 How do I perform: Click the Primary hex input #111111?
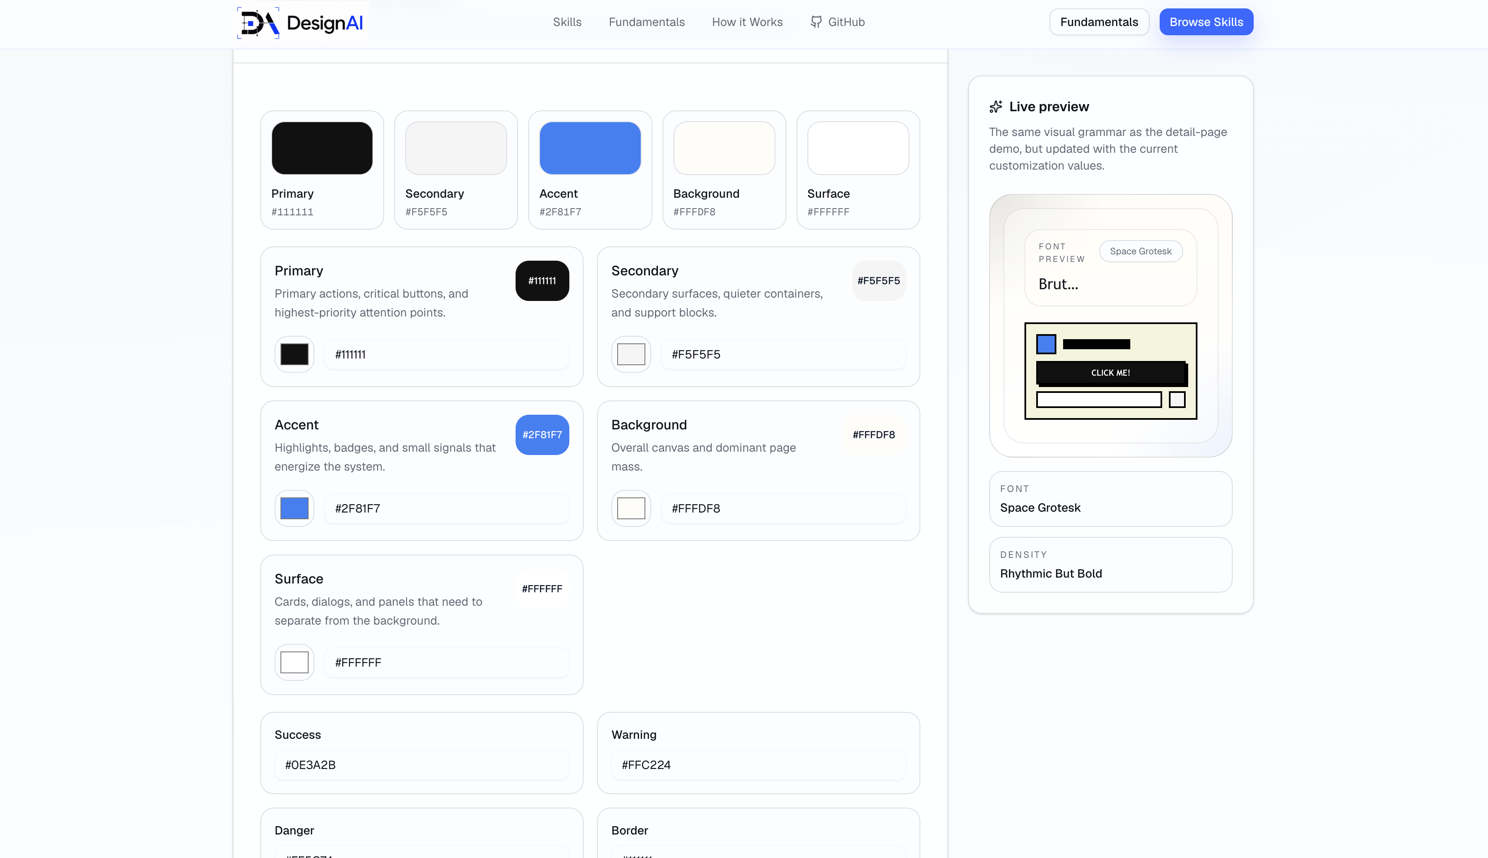click(447, 354)
